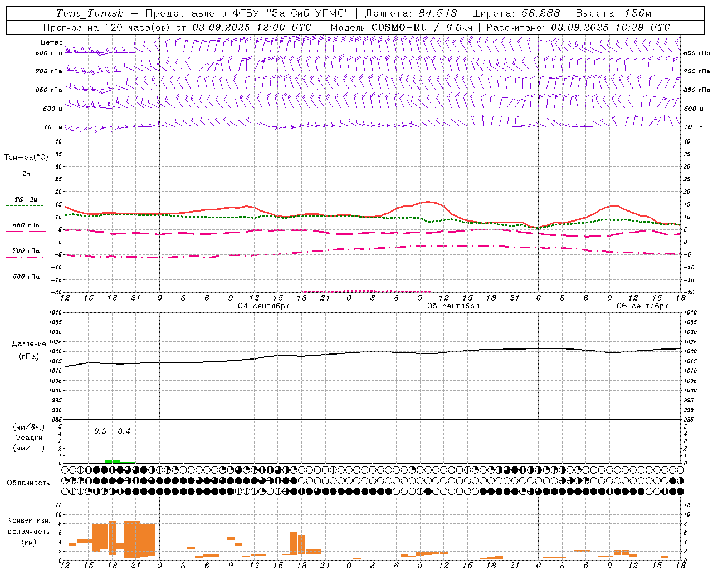Image resolution: width=713 pixels, height=570 pixels.
Task: Select the "(гПа)" pressure unit label
Action: click(29, 357)
